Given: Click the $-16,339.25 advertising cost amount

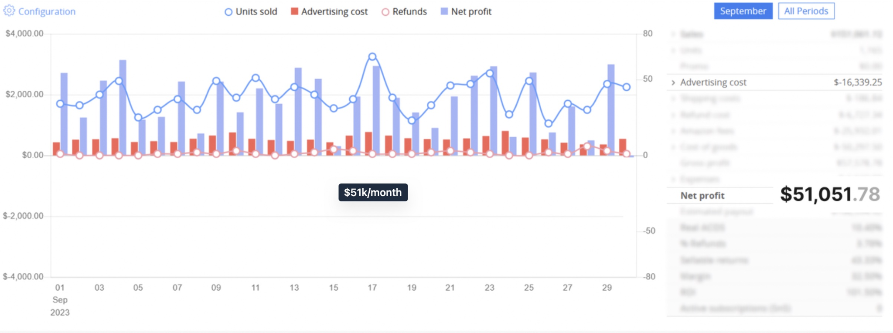Looking at the screenshot, I should point(858,82).
